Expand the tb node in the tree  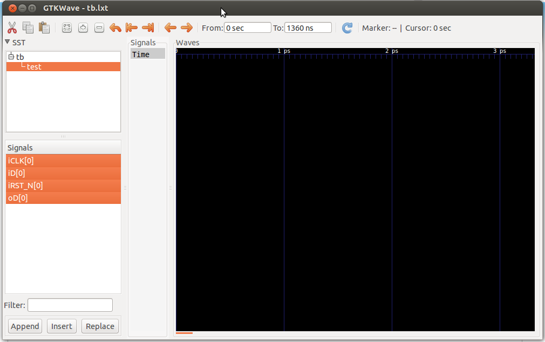(12, 56)
